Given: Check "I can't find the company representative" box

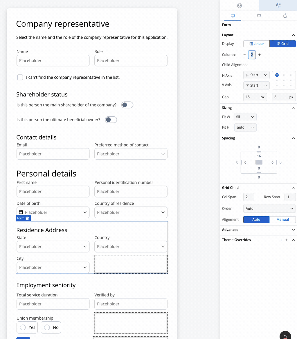Looking at the screenshot, I should [x=20, y=77].
